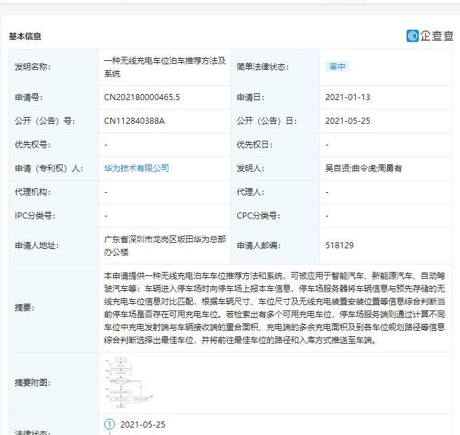Select the application number CN202180000465.5
Screen dimensions: 460x435
tap(142, 97)
